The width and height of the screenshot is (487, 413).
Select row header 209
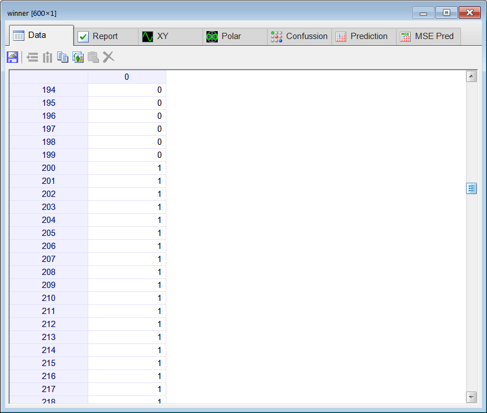pyautogui.click(x=49, y=285)
